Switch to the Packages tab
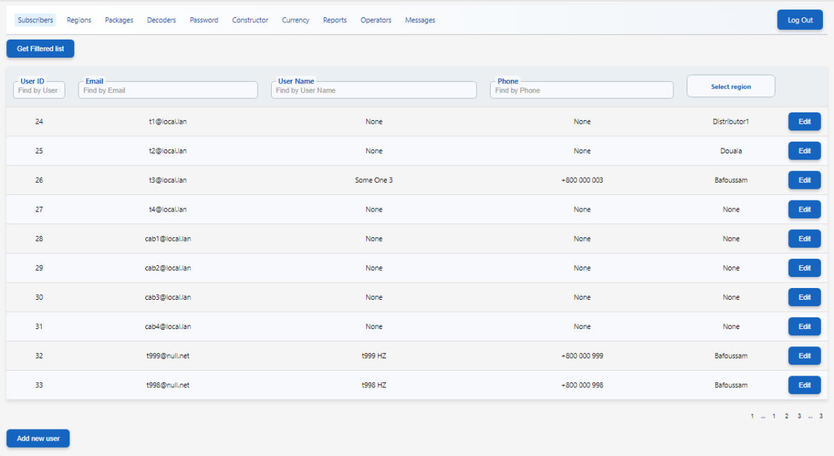834x456 pixels. tap(119, 20)
